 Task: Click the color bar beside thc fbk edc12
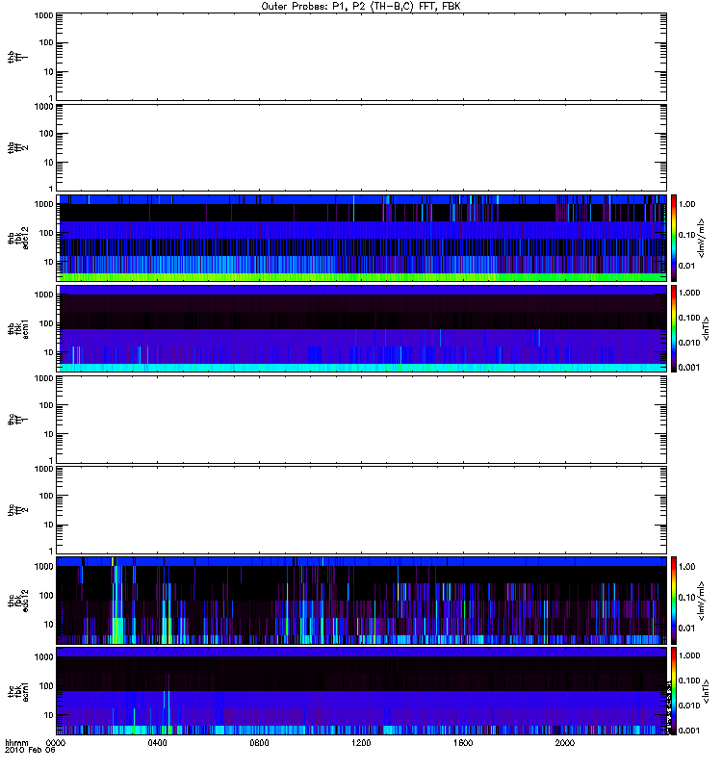674,601
